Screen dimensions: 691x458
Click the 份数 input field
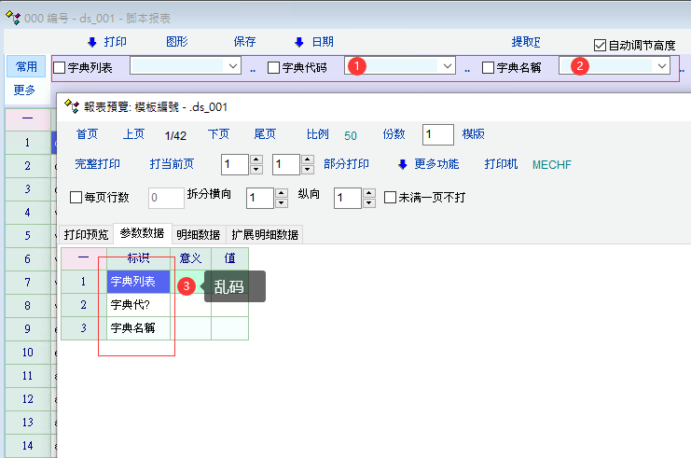(x=438, y=134)
